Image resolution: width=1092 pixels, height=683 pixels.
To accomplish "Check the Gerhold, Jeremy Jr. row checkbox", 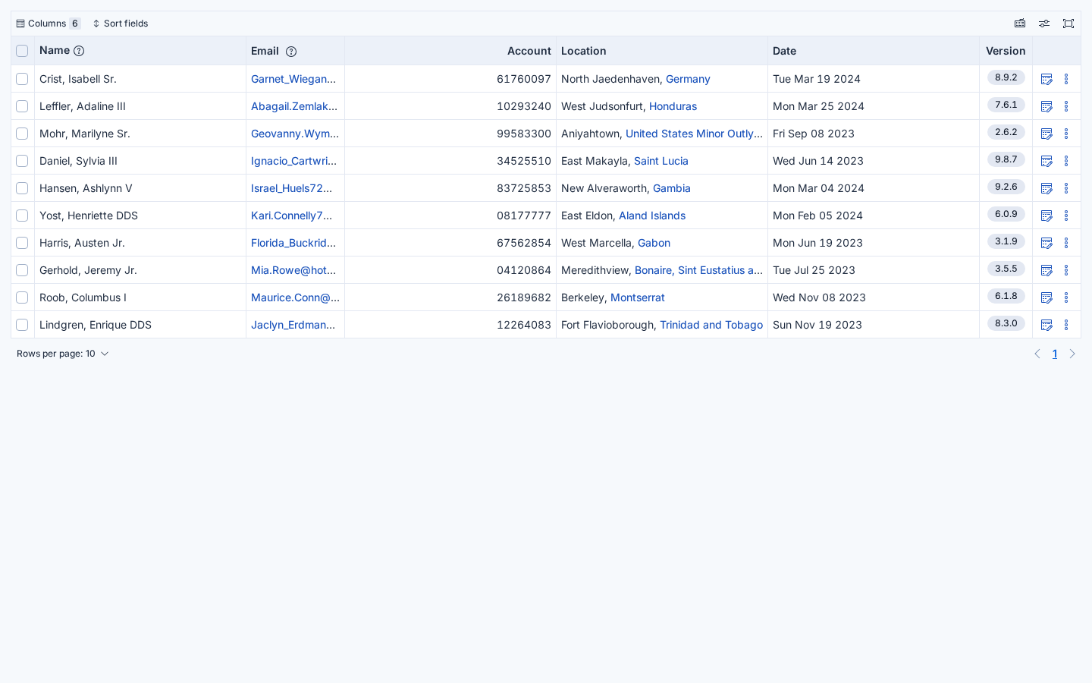I will 22,270.
